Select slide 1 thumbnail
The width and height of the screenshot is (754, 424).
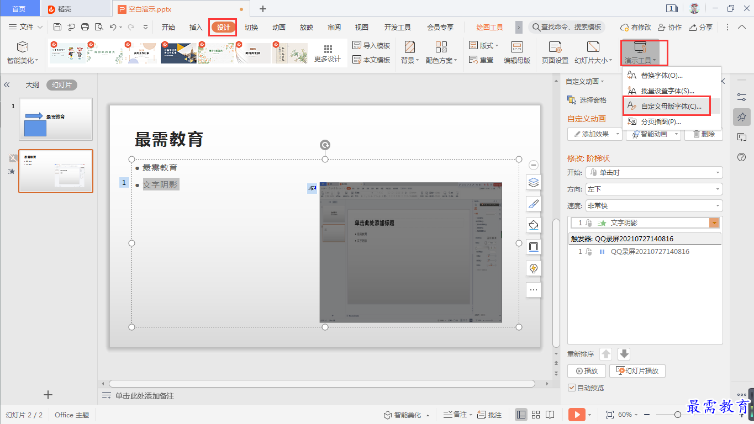56,119
